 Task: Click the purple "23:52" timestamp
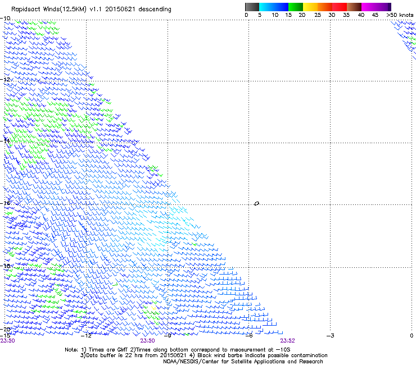click(288, 341)
